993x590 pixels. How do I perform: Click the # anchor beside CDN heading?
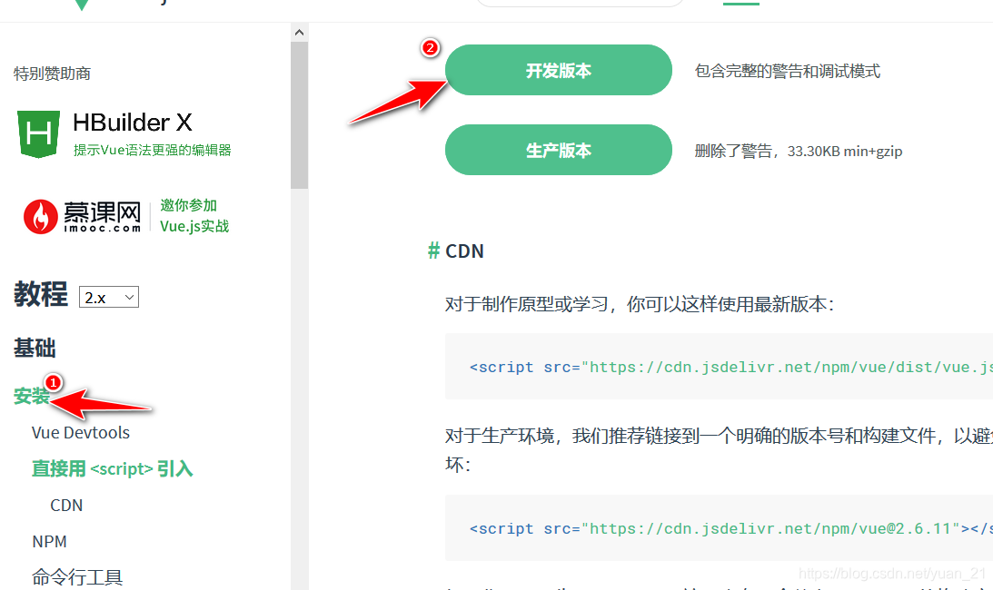pyautogui.click(x=433, y=251)
